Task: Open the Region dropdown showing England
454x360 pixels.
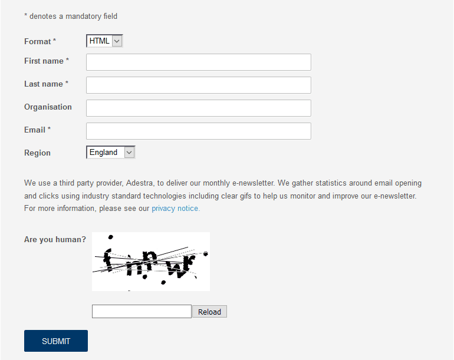Action: (111, 152)
